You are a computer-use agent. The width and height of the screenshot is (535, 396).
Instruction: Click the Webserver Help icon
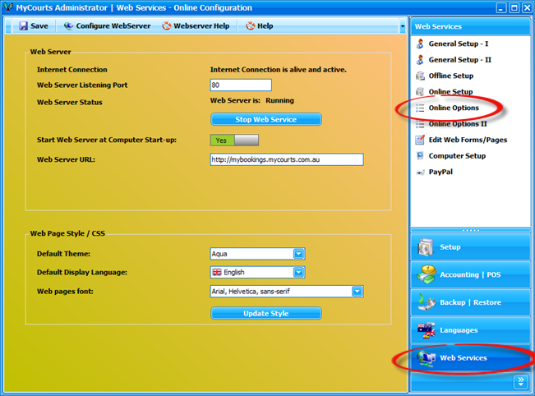167,26
